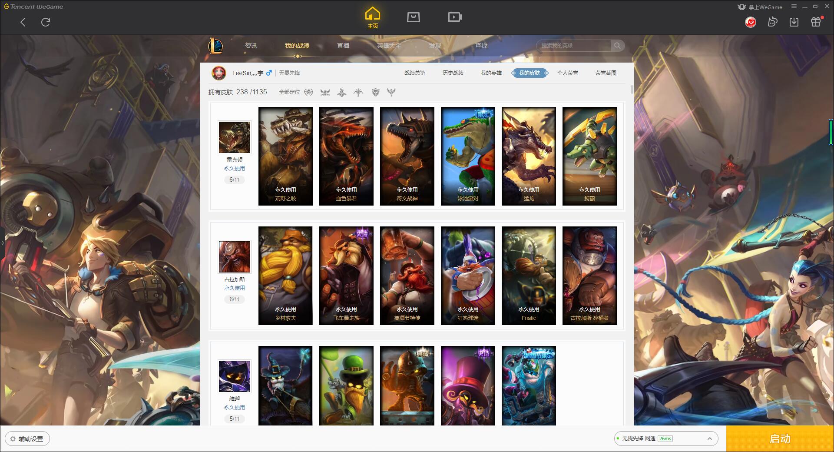The image size is (834, 452).
Task: Click the 典藏 bronze Veigar skin card
Action: 407,386
